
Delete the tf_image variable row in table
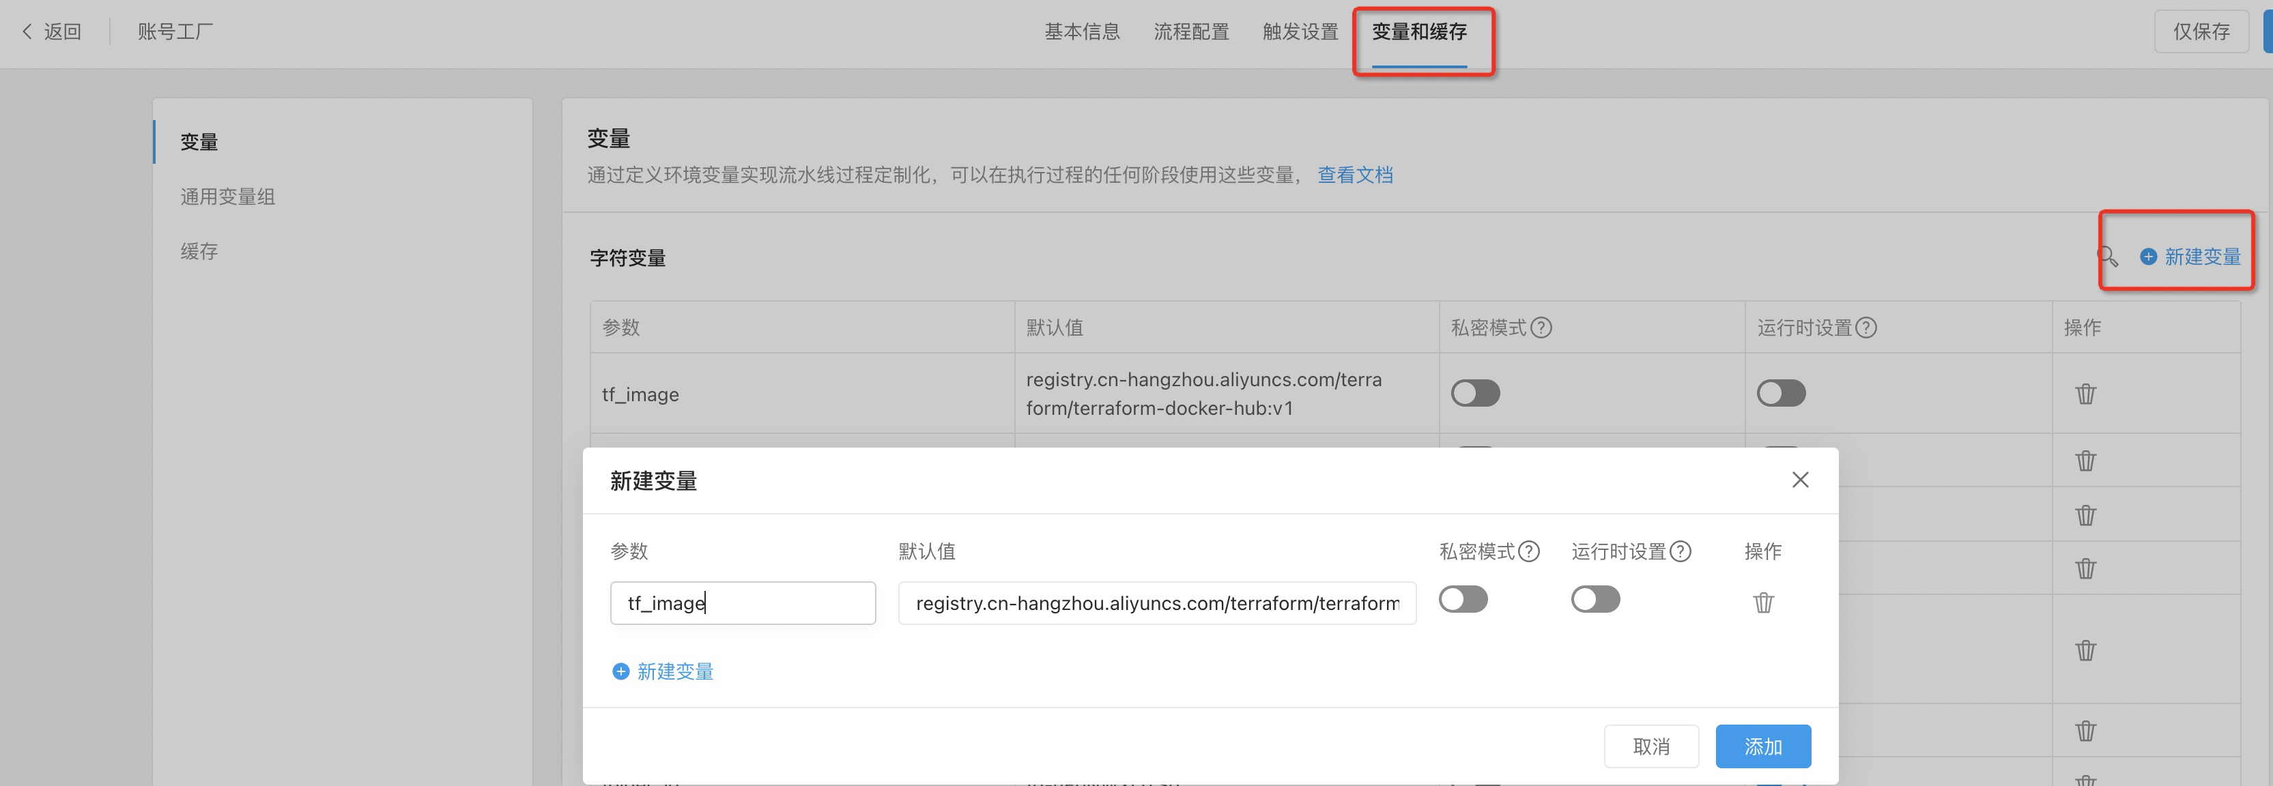[2085, 394]
